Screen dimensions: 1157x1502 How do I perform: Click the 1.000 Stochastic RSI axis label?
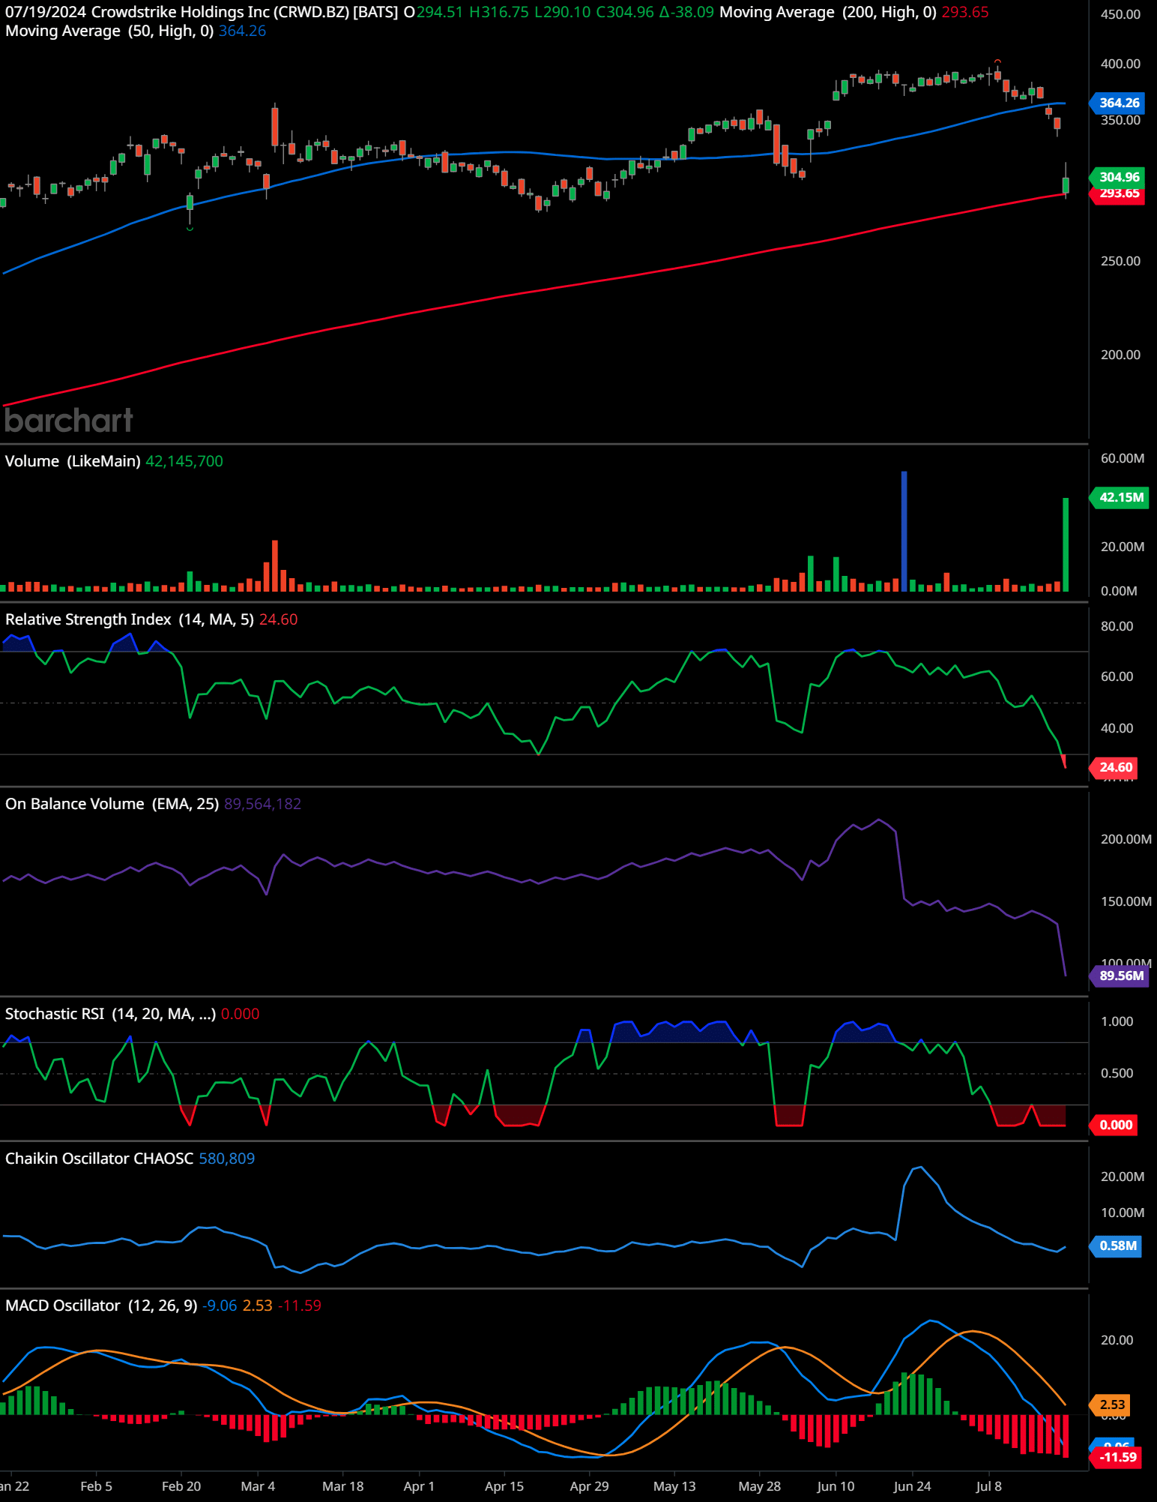[x=1117, y=1021]
